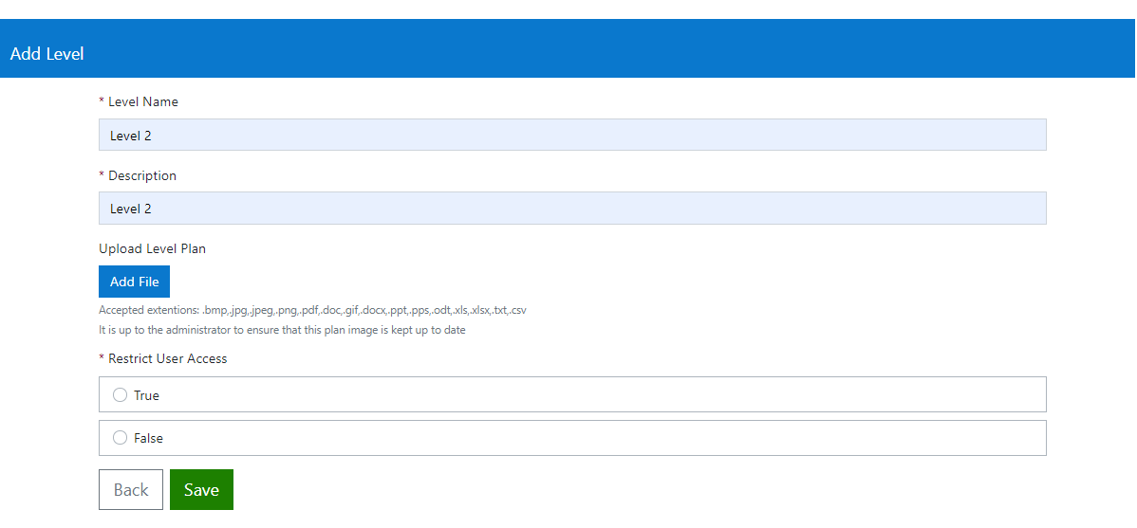Click the Level Name label

(143, 101)
